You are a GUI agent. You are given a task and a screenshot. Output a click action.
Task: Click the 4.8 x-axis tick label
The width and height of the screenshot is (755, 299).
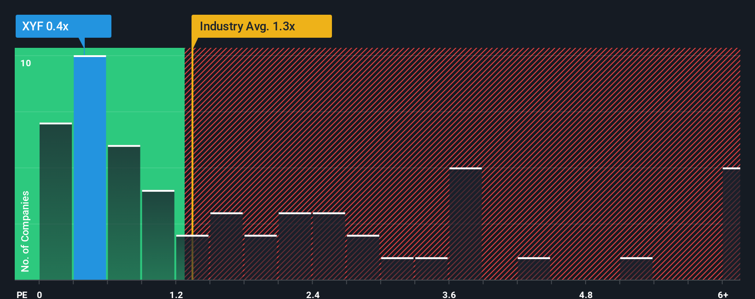pos(586,294)
